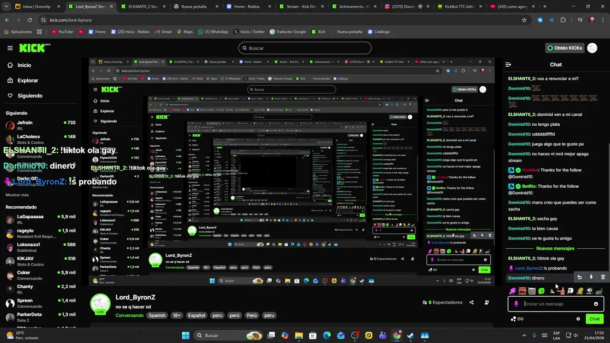Open the emoji picker in message box

pos(596,304)
